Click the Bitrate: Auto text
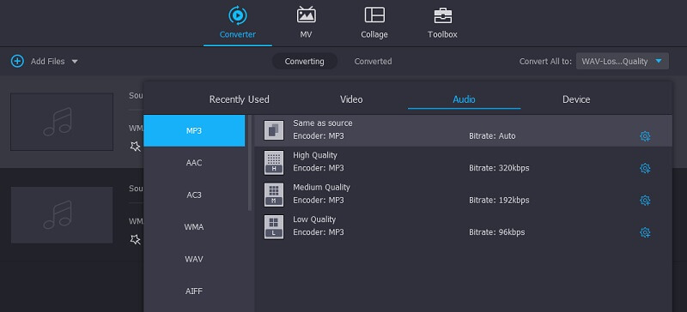 (x=492, y=136)
